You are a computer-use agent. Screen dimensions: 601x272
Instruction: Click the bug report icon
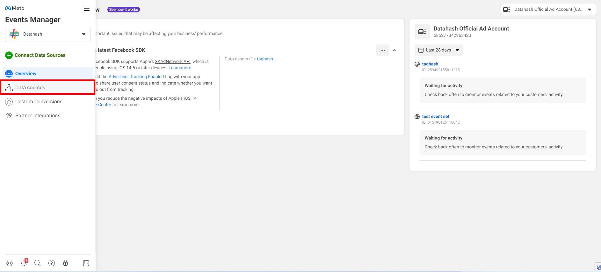66,263
